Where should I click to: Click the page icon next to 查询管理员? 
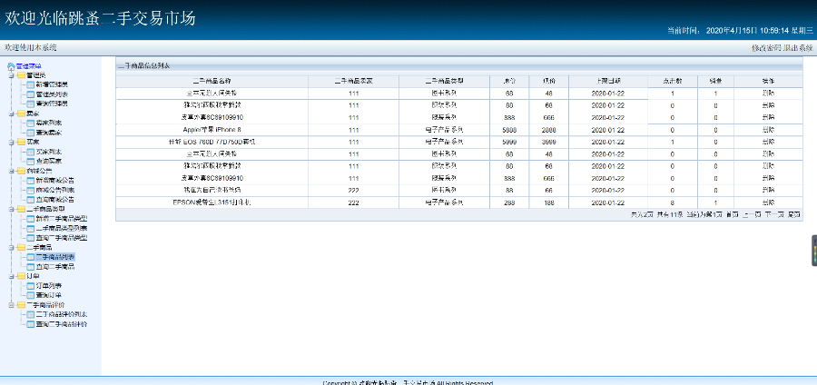(x=30, y=104)
